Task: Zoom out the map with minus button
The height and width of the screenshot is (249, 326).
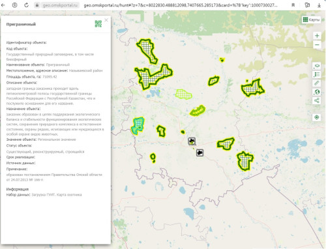Action: pos(317,45)
